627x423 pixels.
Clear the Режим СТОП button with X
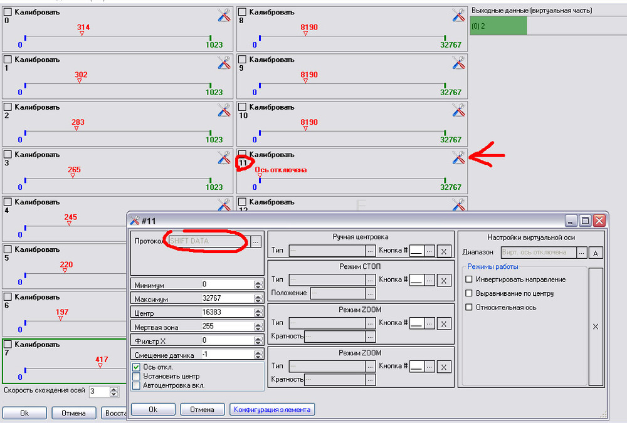tap(444, 281)
